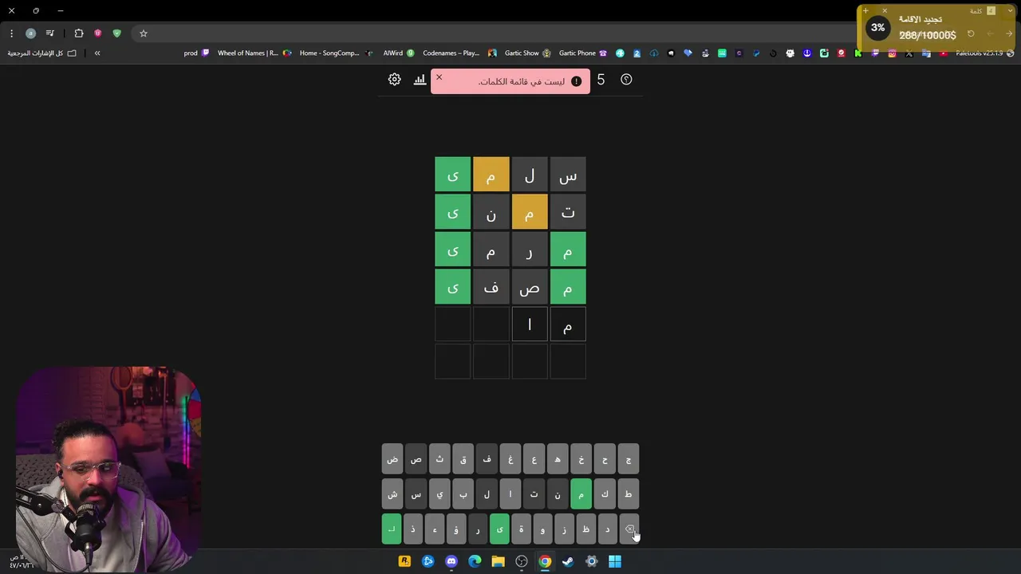Screen dimensions: 1021x574
Task: Tap the green م key on the keyboard
Action: pos(581,494)
